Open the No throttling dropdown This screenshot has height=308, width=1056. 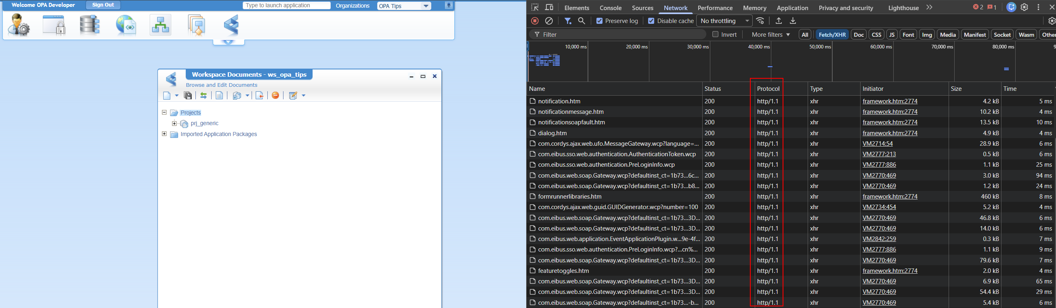pyautogui.click(x=724, y=21)
